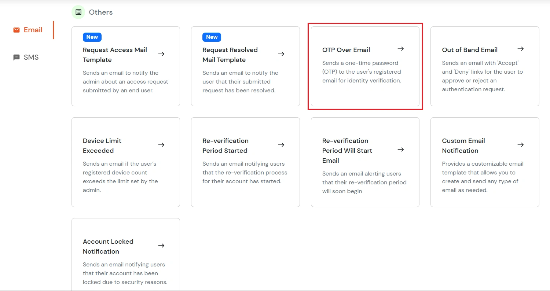550x291 pixels.
Task: Click the Account Locked Notification arrow
Action: (x=161, y=246)
